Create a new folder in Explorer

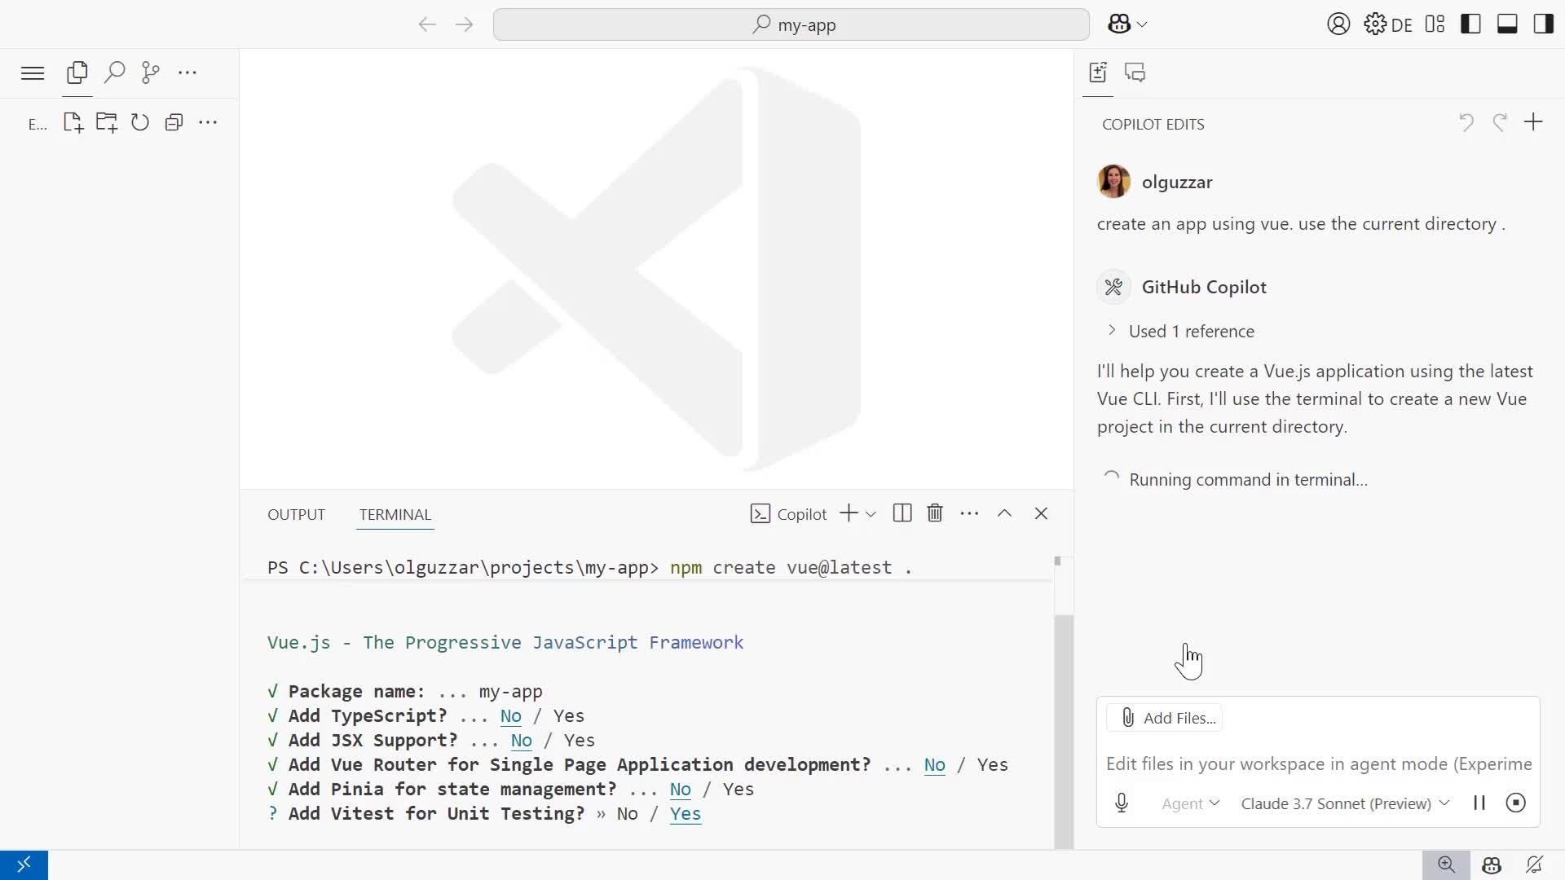tap(106, 122)
